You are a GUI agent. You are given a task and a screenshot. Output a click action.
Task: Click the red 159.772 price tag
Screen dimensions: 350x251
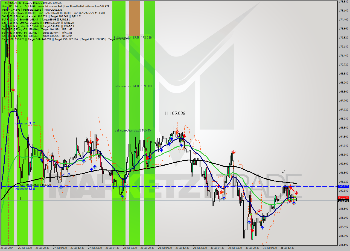click(343, 198)
